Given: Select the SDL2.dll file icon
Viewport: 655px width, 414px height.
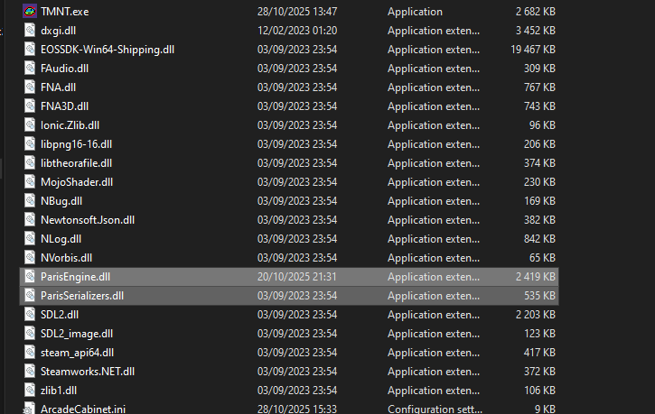Looking at the screenshot, I should tap(30, 315).
